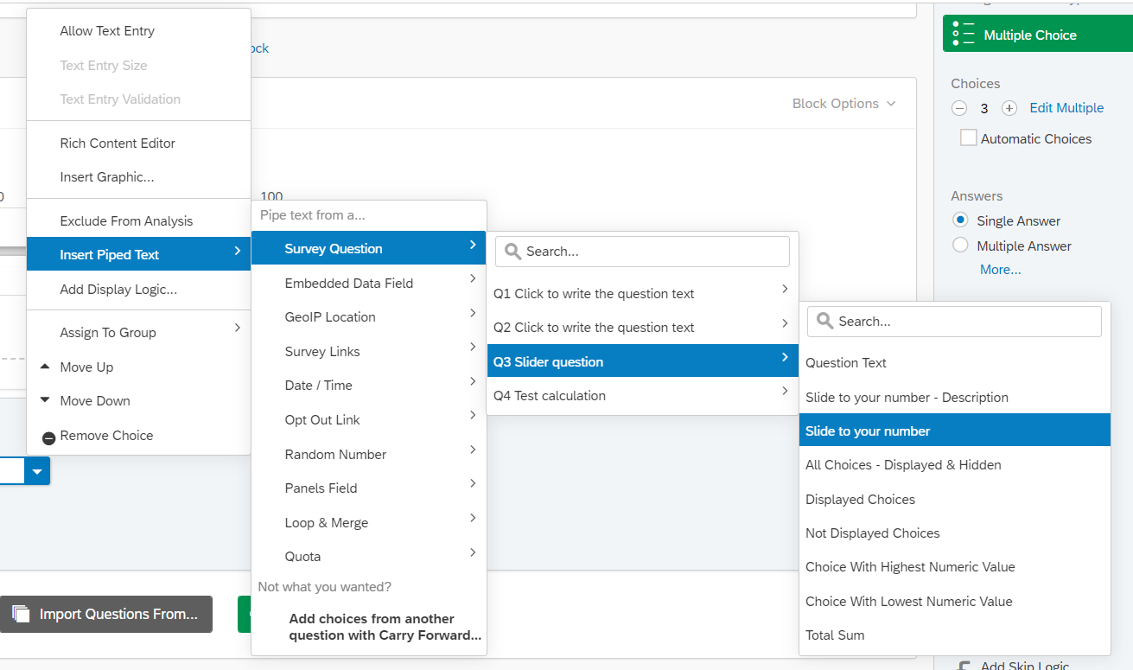The image size is (1133, 670).
Task: Select Survey Question pipe source
Action: (369, 248)
